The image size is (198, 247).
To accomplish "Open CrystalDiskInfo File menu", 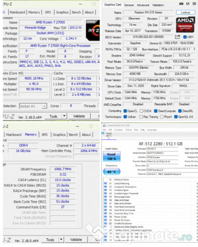I will pyautogui.click(x=104, y=130).
